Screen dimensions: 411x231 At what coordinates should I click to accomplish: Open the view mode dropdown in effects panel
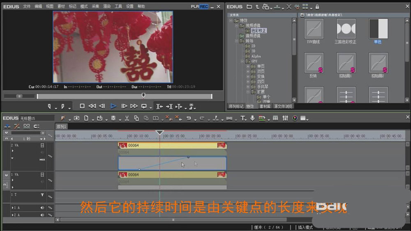coord(311,8)
